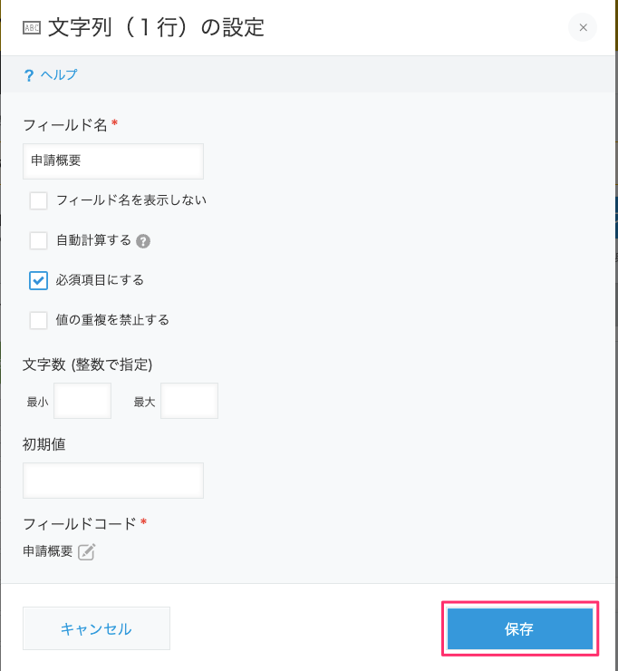Screen dimensions: 618x671
Task: Cancel with キャンセル button
Action: [x=96, y=628]
